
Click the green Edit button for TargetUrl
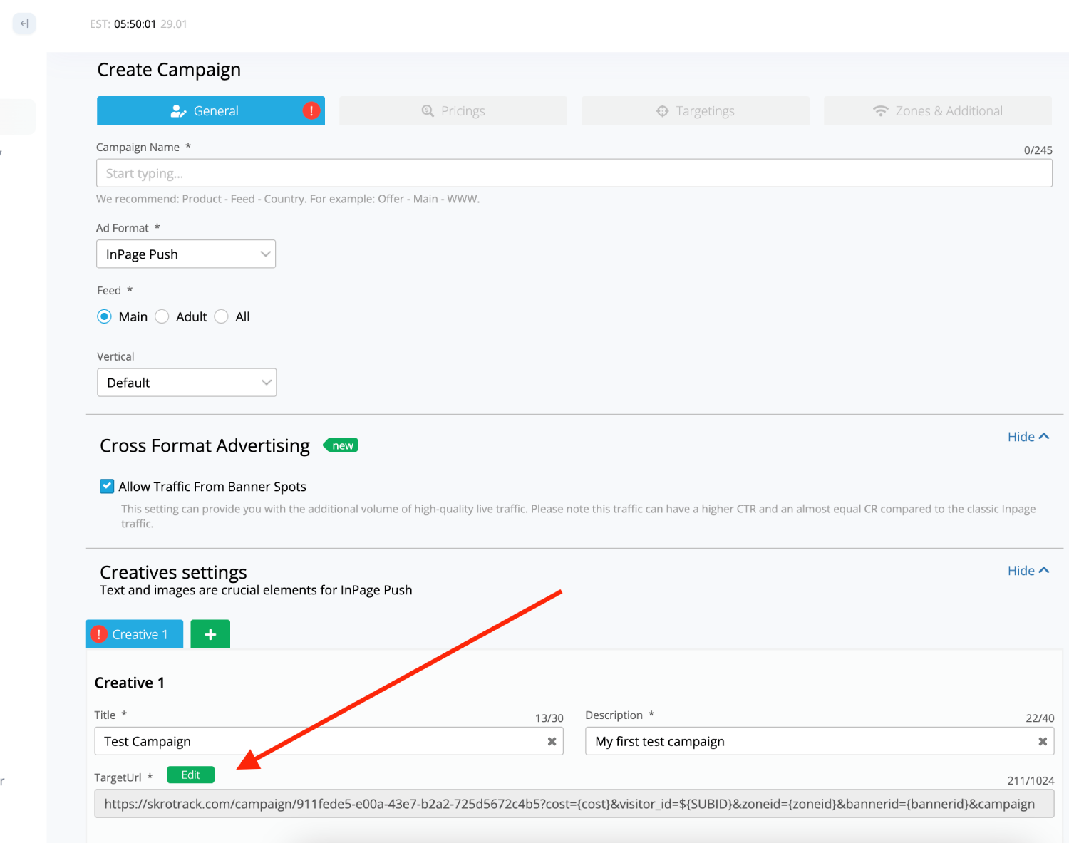coord(191,775)
